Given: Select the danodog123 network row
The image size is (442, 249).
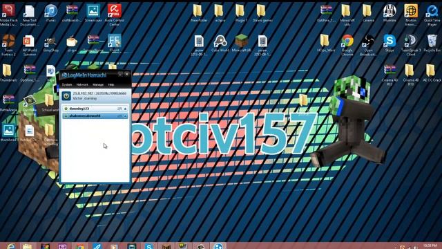Looking at the screenshot, I should pyautogui.click(x=95, y=109).
